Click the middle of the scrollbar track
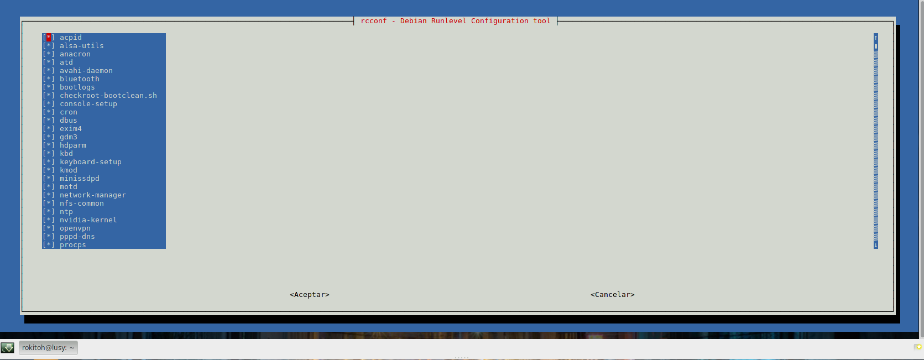 (x=876, y=141)
